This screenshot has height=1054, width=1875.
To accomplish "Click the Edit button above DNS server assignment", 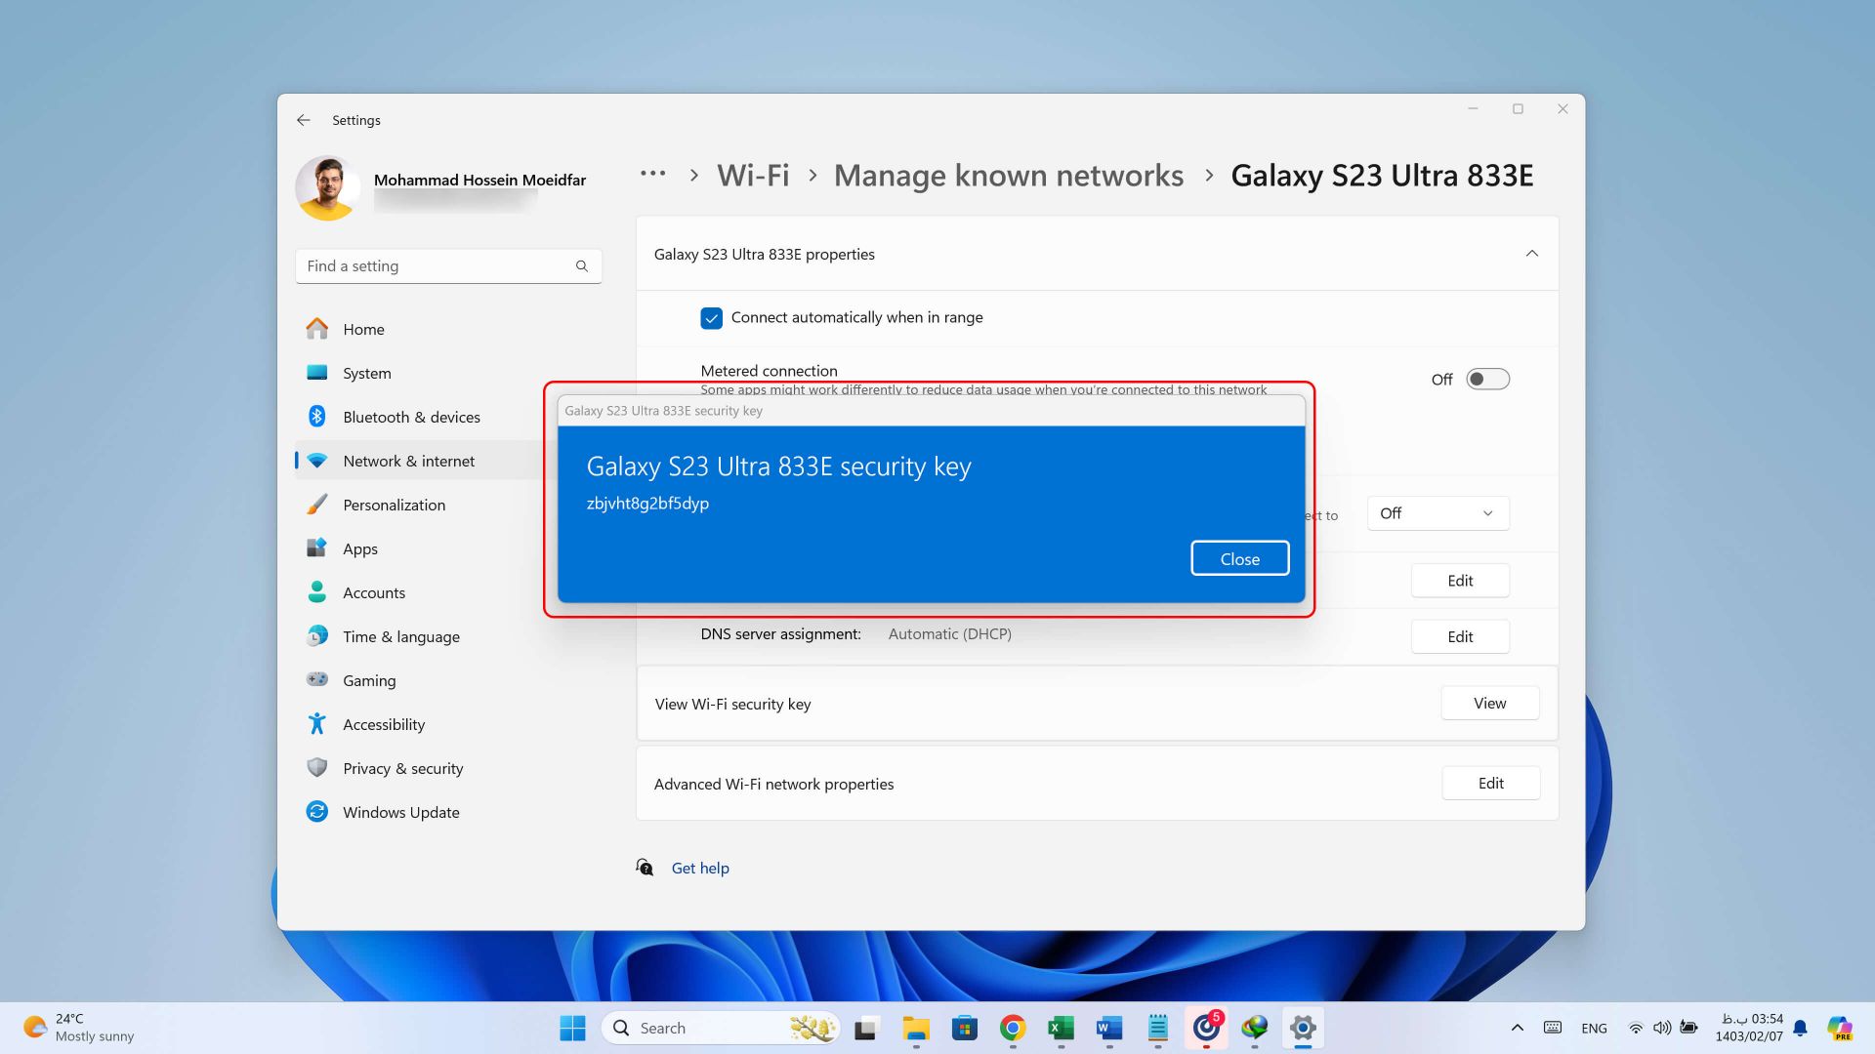I will tap(1460, 581).
